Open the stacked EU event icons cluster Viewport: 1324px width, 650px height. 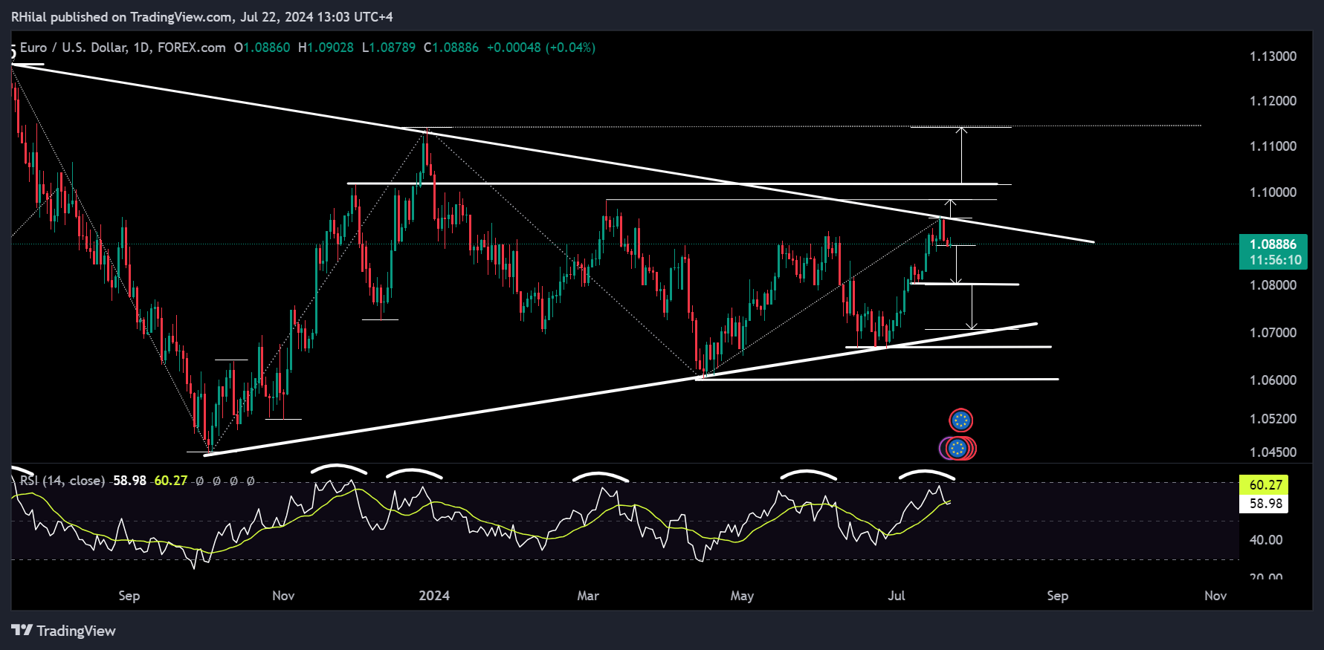click(958, 448)
